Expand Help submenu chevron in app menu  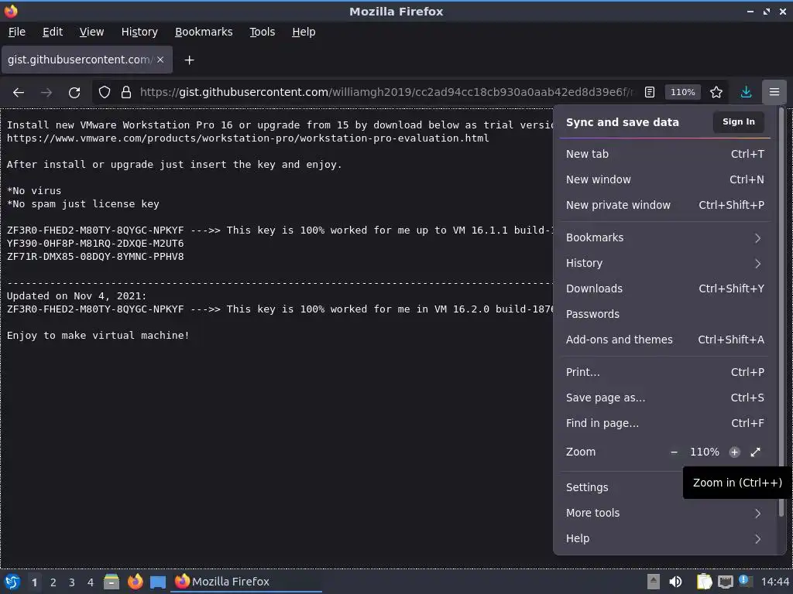tap(757, 539)
